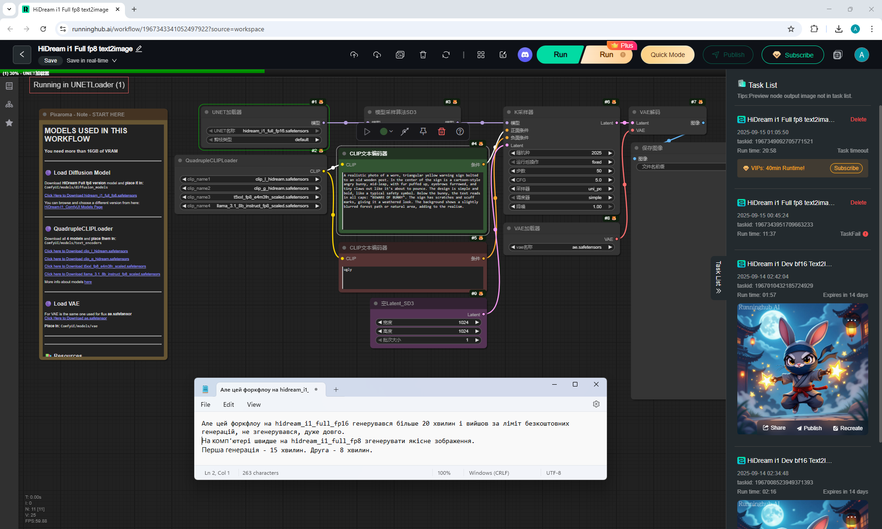
Task: Open the View menu in Notepad
Action: coord(254,404)
